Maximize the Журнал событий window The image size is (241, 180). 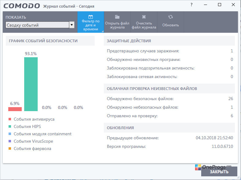[x=220, y=5]
